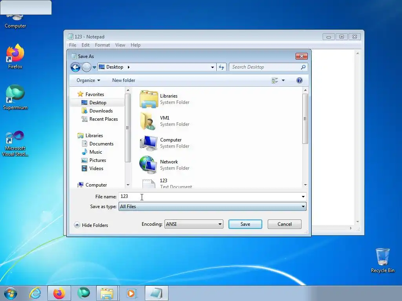Open the address bar history dropdown arrow
Viewport: 402px width, 301px height.
(212, 67)
